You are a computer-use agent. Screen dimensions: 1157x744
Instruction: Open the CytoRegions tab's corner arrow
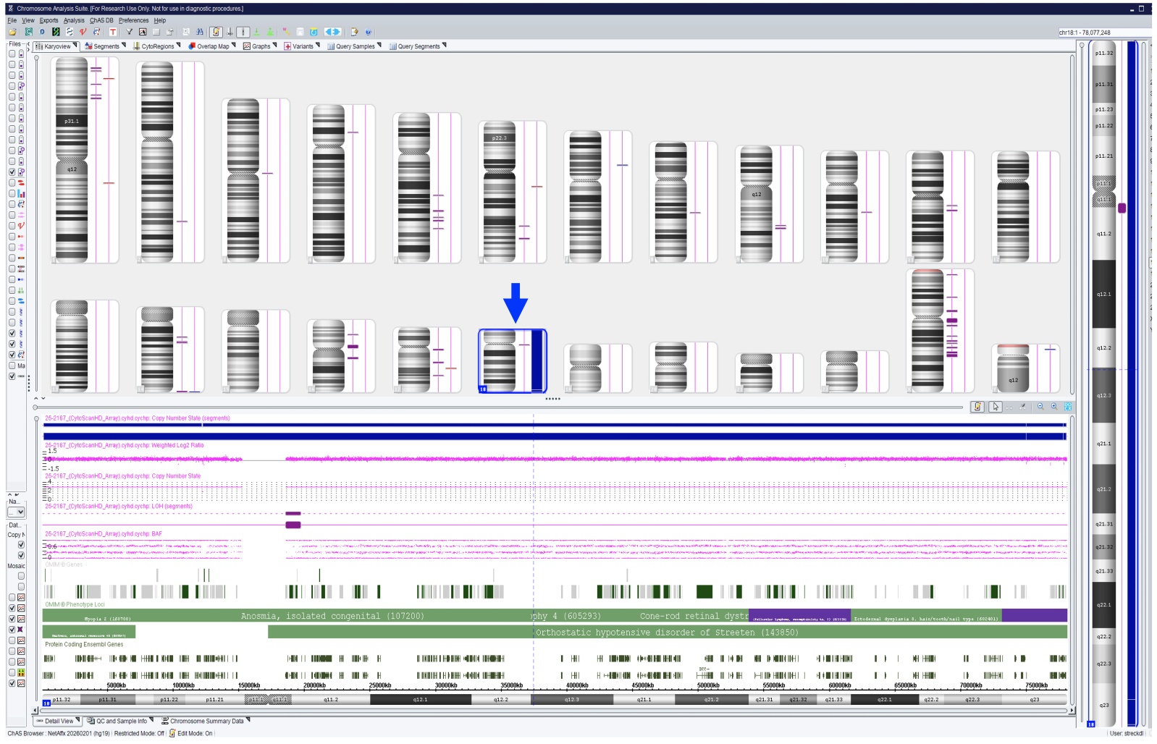(x=179, y=45)
